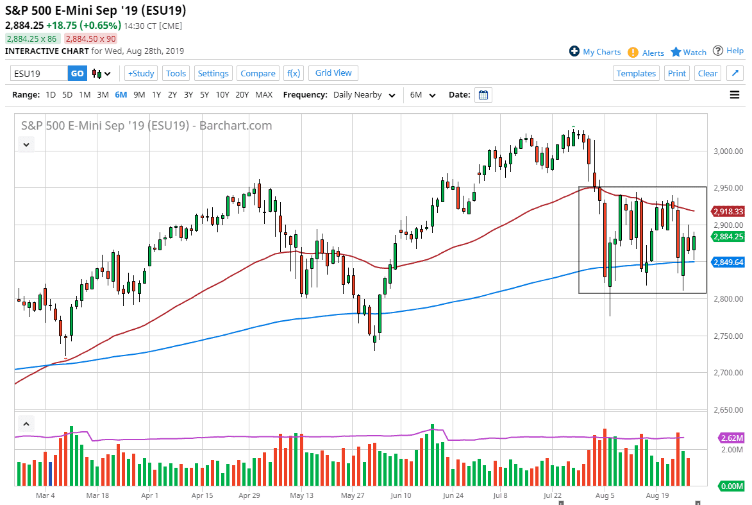Switch range to 1Y
The height and width of the screenshot is (505, 752).
(156, 94)
